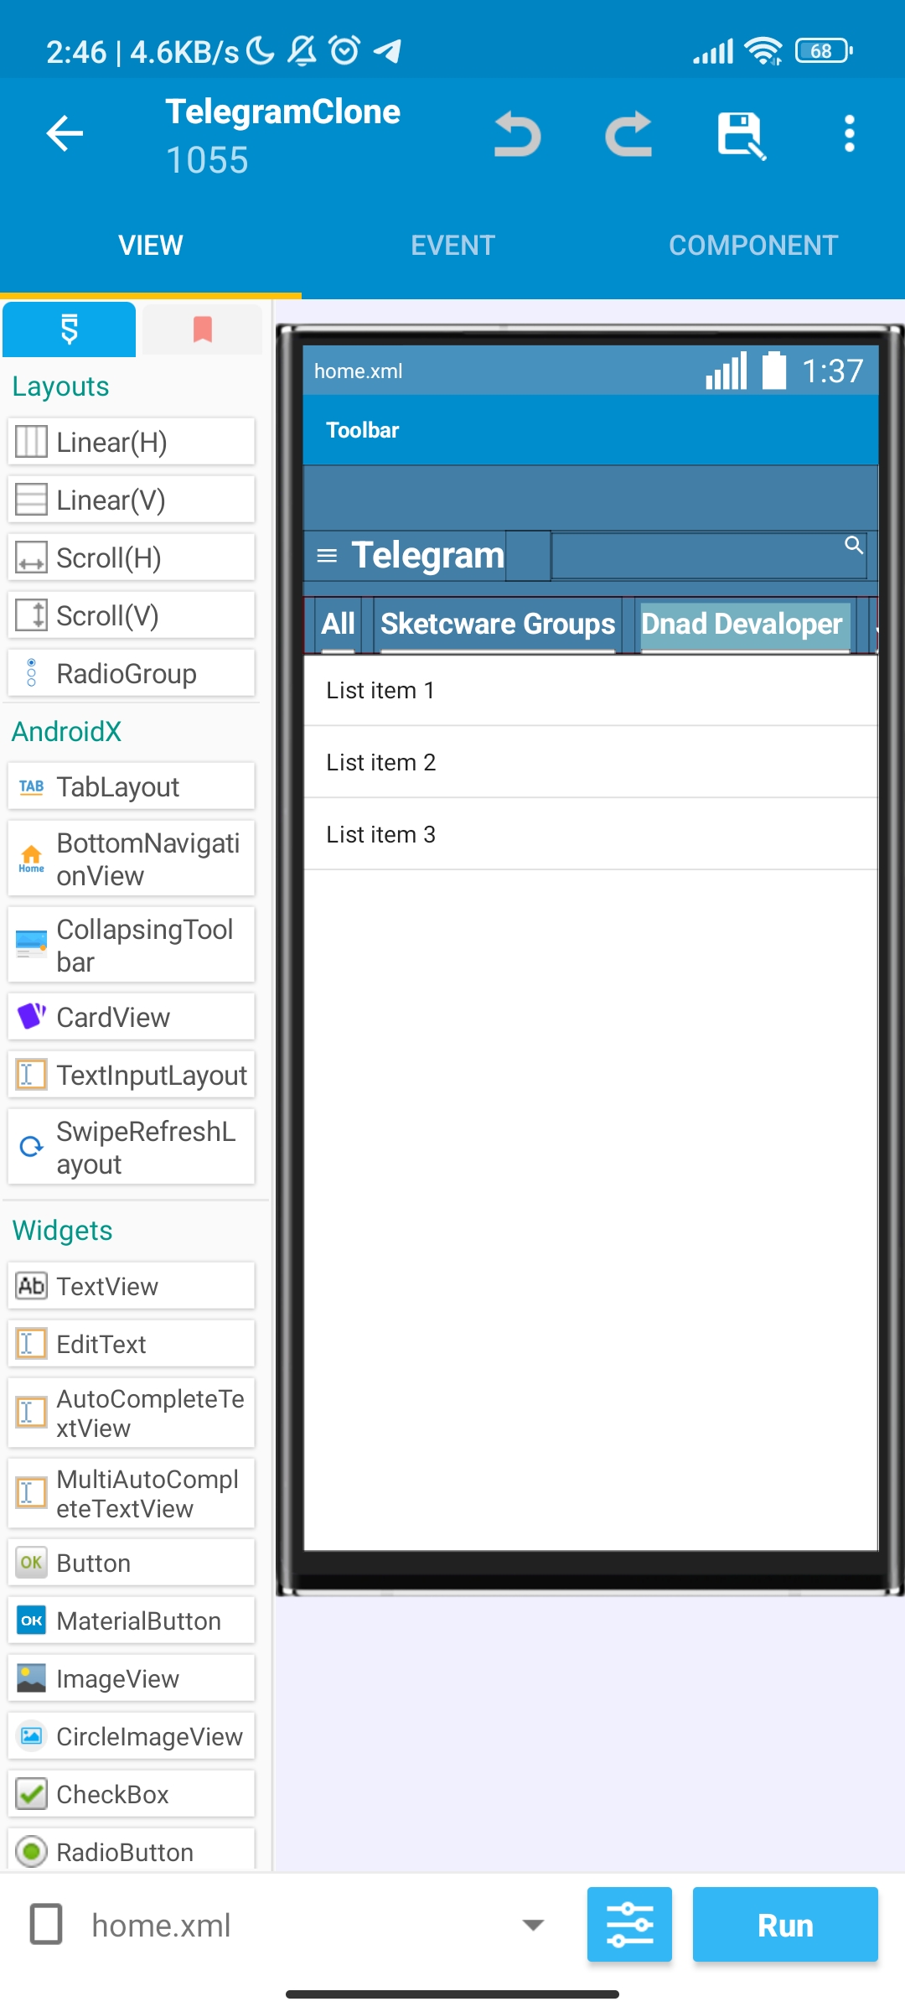Open view properties sliders button
Image resolution: width=905 pixels, height=2012 pixels.
tap(629, 1924)
